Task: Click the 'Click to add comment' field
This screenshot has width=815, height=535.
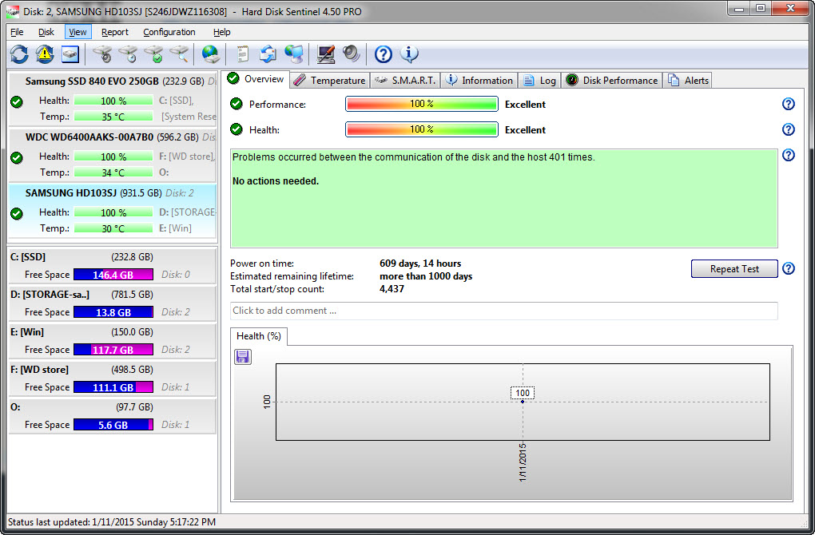Action: pos(503,311)
